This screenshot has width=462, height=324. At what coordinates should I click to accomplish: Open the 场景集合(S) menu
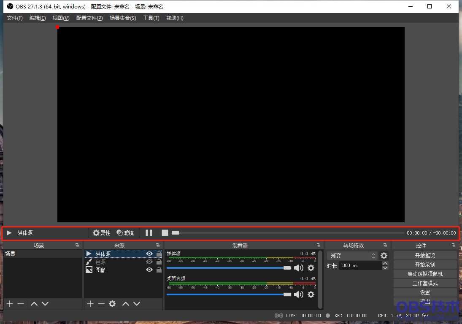tap(123, 18)
